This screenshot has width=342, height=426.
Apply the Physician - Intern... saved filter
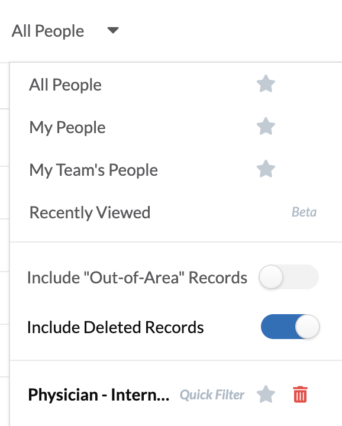(99, 395)
